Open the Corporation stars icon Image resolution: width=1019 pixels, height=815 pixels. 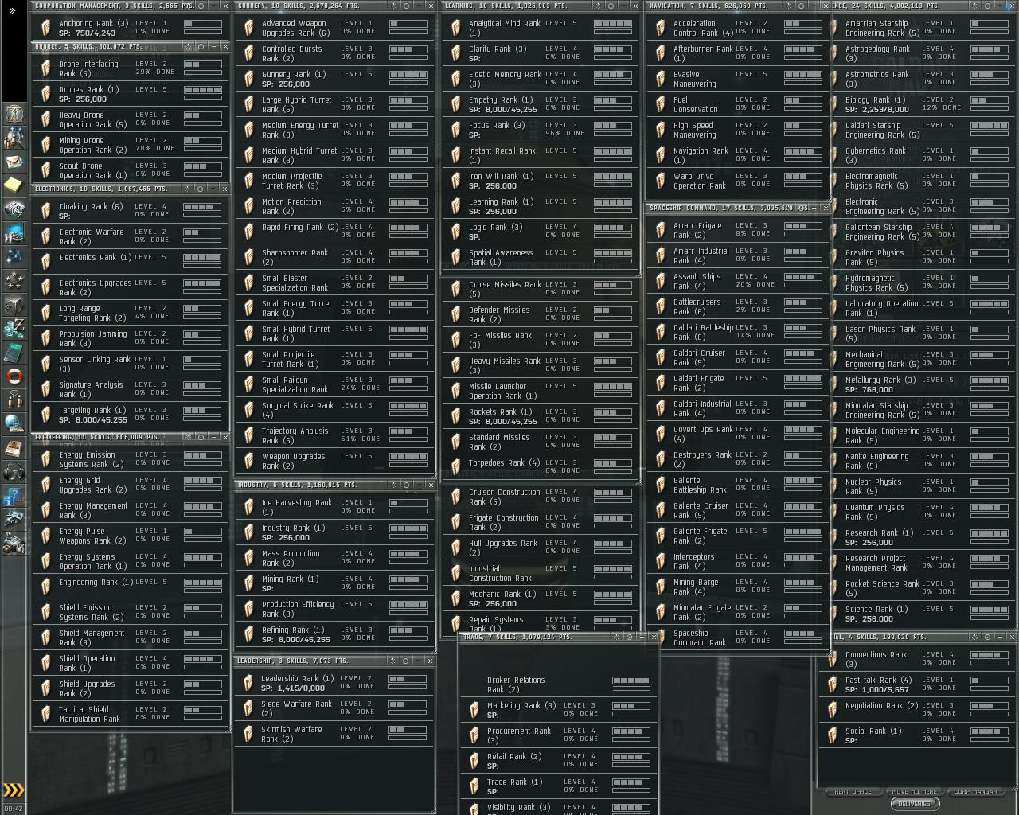pyautogui.click(x=14, y=281)
